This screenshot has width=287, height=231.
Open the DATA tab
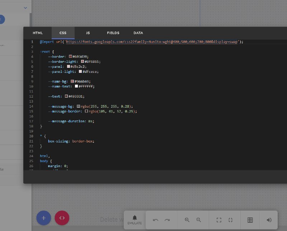pyautogui.click(x=138, y=33)
